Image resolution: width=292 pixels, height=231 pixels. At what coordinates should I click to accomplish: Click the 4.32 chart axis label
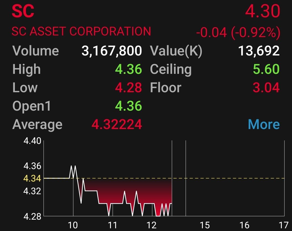click(x=32, y=191)
